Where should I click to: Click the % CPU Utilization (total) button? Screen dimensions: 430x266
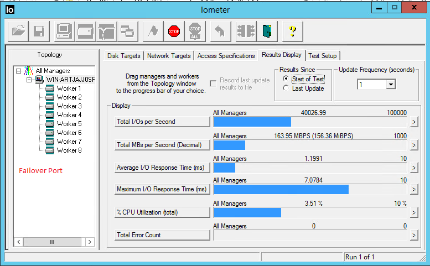click(x=162, y=212)
